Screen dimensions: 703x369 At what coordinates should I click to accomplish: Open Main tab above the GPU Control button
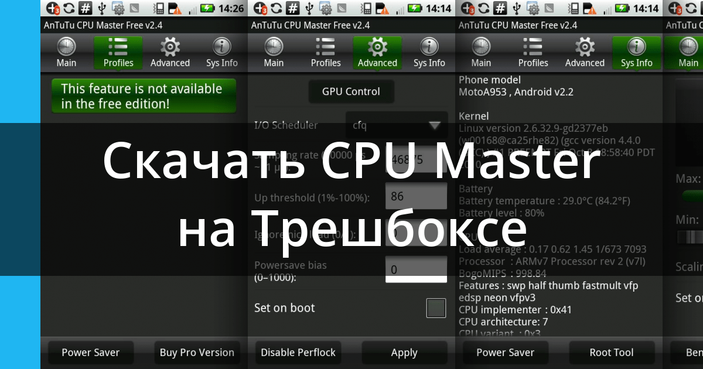[274, 53]
